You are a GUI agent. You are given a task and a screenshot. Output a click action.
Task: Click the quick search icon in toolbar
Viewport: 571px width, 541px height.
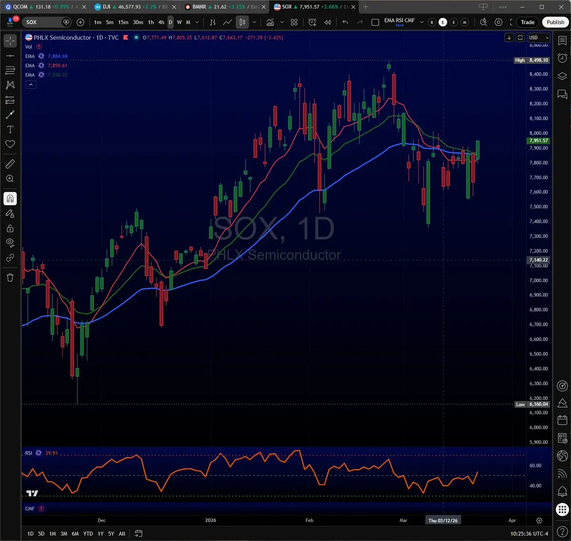coord(483,22)
